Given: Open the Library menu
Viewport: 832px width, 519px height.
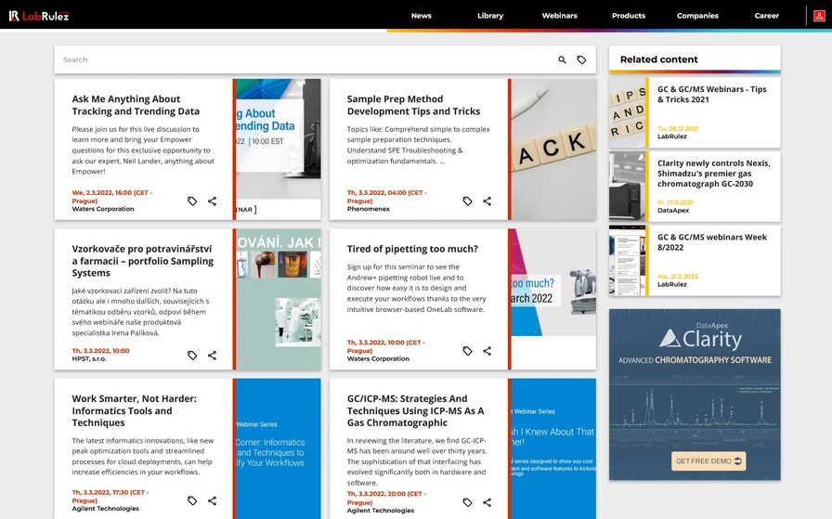Looking at the screenshot, I should click(x=490, y=16).
